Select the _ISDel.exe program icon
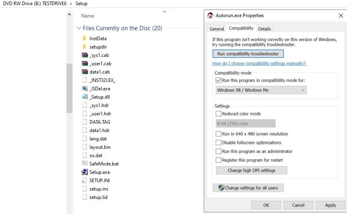347x214 pixels. point(84,89)
